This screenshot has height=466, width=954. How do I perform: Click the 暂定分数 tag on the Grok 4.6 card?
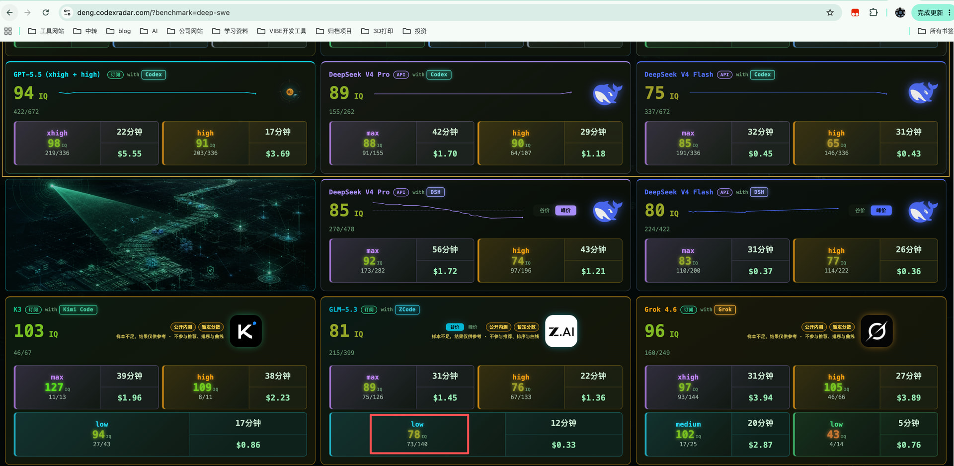point(842,327)
